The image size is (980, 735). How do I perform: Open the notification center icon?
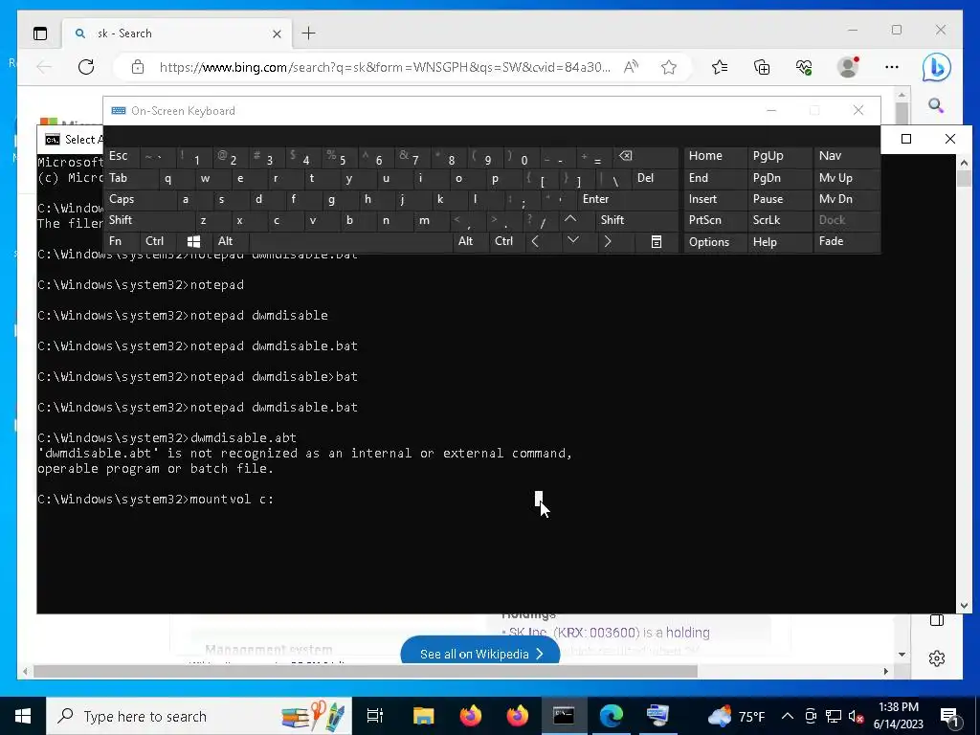[x=949, y=716]
